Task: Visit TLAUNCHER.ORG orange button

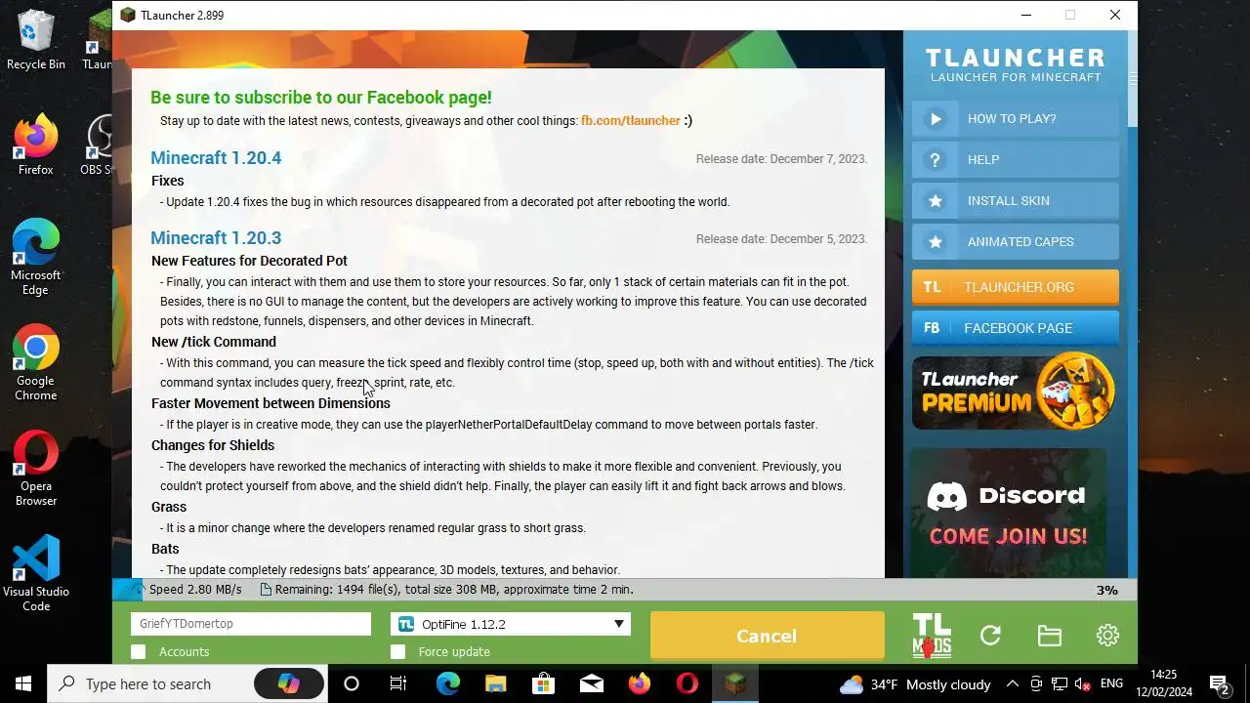Action: [x=1016, y=287]
